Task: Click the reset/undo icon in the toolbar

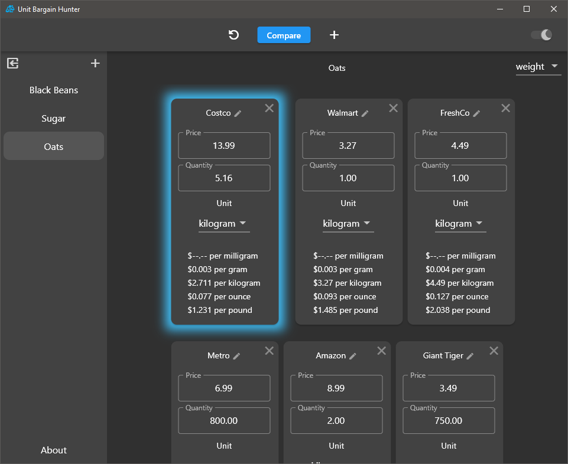Action: 233,35
